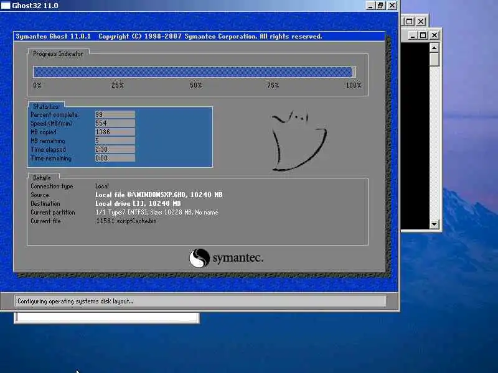Minimize the black console window
This screenshot has width=498, height=373.
pyautogui.click(x=412, y=35)
